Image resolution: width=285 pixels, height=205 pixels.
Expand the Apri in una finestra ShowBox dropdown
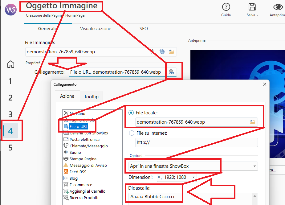[254, 166]
